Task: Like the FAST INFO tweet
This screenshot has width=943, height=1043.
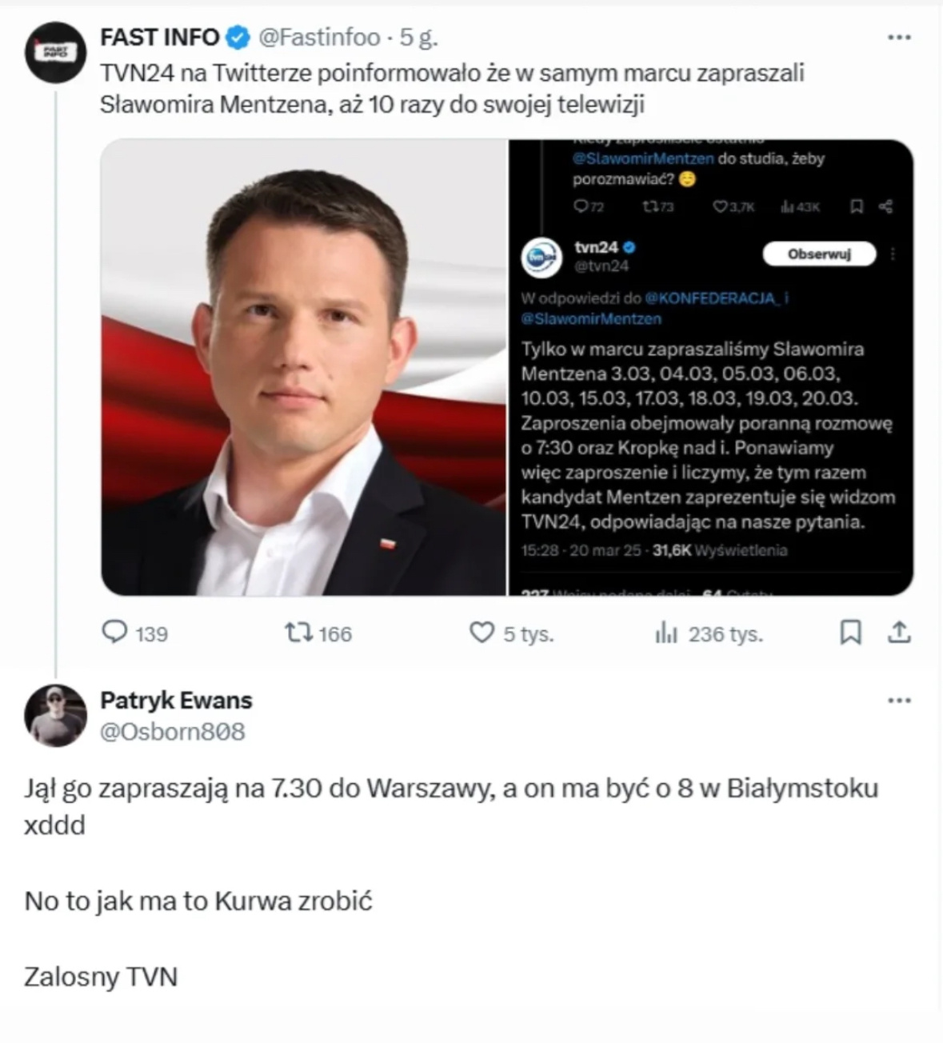Action: 481,633
